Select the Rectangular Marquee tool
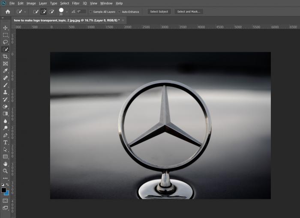This screenshot has height=218, width=300. tap(5, 35)
